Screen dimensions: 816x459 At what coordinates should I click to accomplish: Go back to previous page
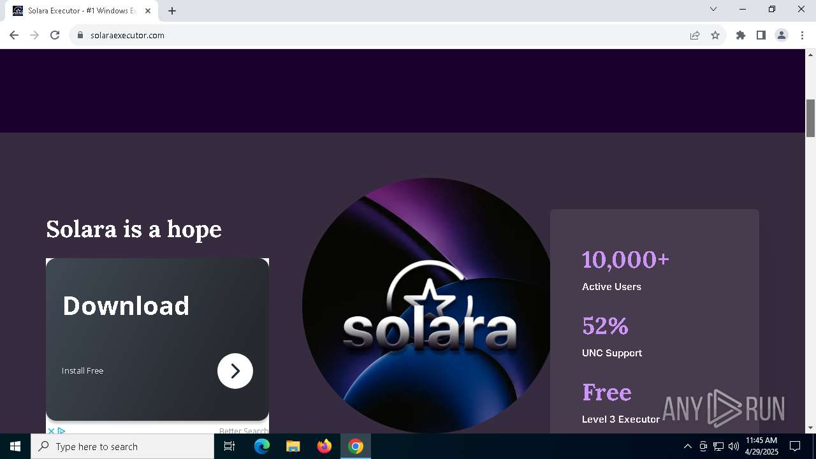[14, 35]
